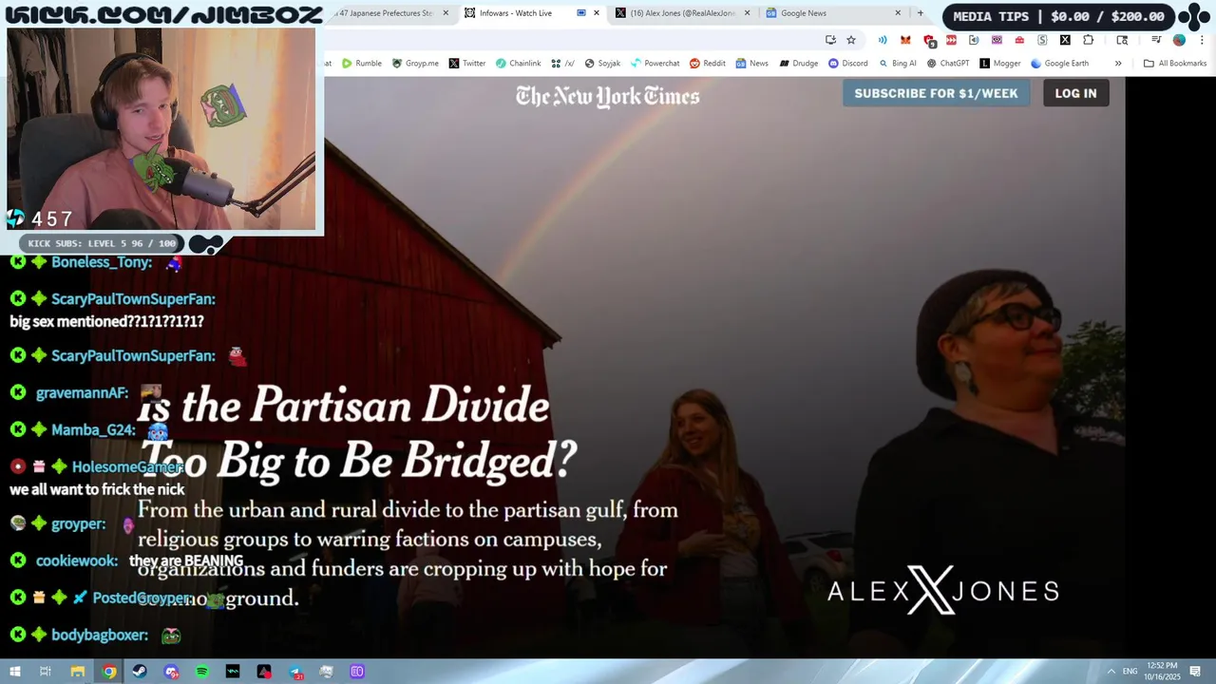Image resolution: width=1216 pixels, height=684 pixels.
Task: Click username bodybagboxer in chat
Action: tap(100, 635)
